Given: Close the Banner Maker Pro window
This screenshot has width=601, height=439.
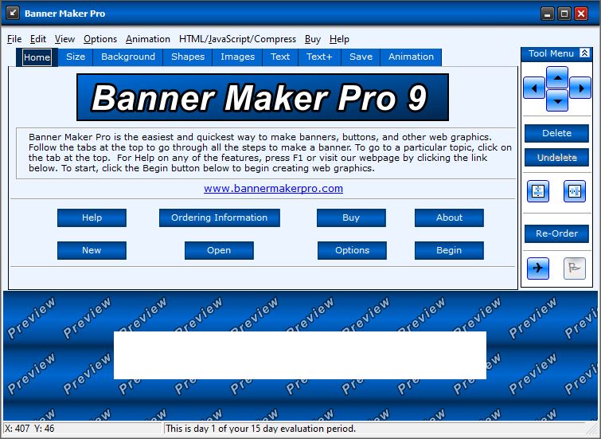Looking at the screenshot, I should coord(581,14).
